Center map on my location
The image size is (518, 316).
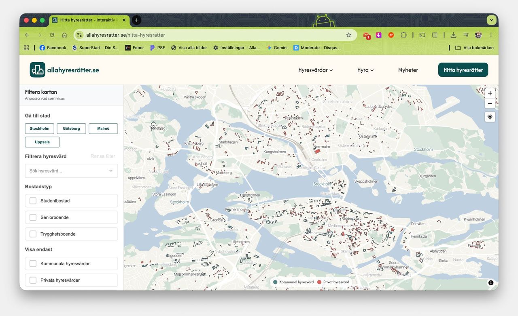pos(490,117)
